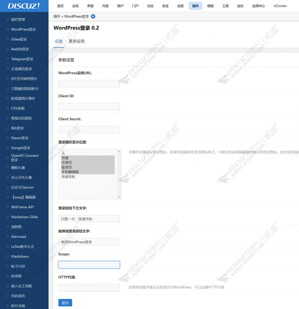Open 首页 in top navigation

[60, 6]
